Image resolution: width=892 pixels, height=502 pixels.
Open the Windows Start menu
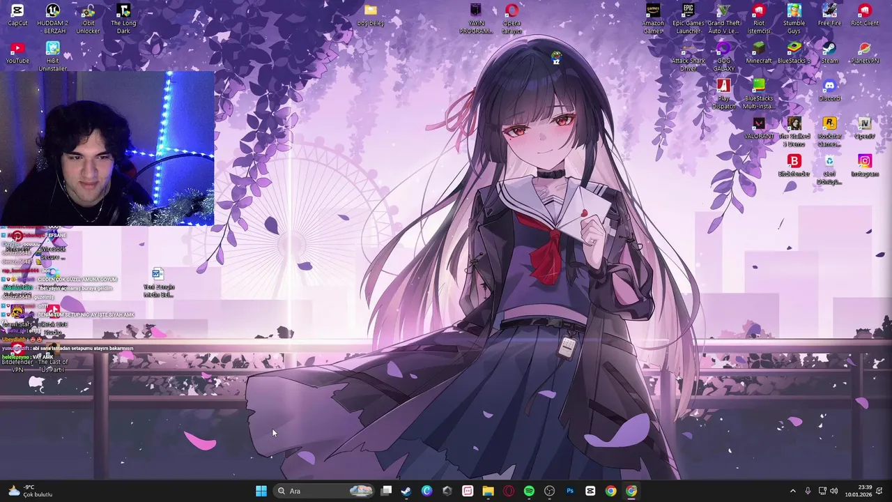tap(261, 491)
